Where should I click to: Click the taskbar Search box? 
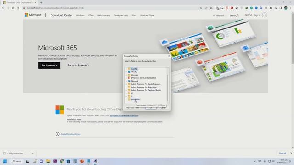[17, 161]
